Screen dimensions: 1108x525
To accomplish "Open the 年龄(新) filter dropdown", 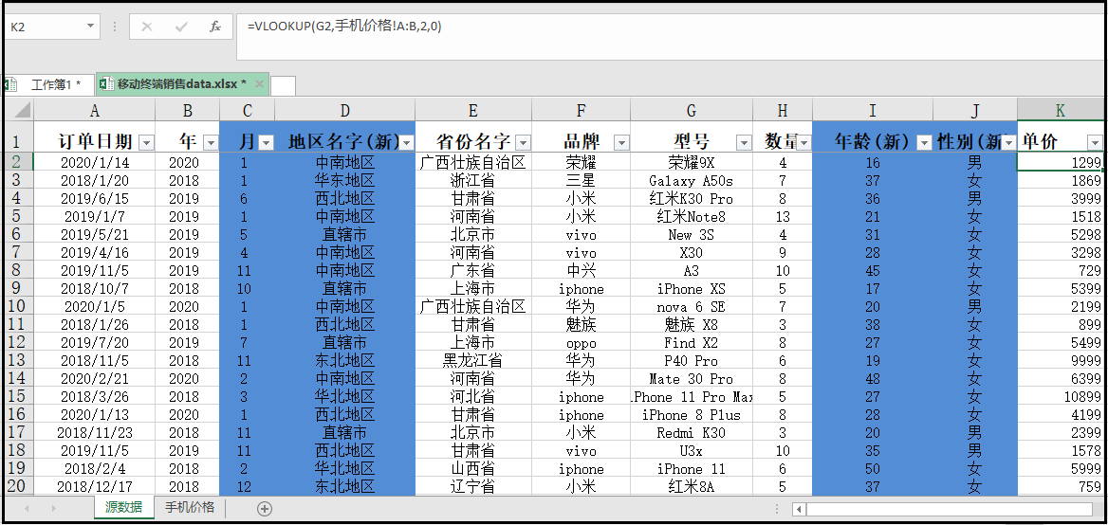I will point(924,142).
